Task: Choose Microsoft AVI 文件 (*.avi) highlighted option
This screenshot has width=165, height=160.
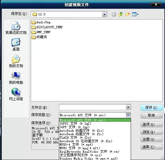Action: 95,120
